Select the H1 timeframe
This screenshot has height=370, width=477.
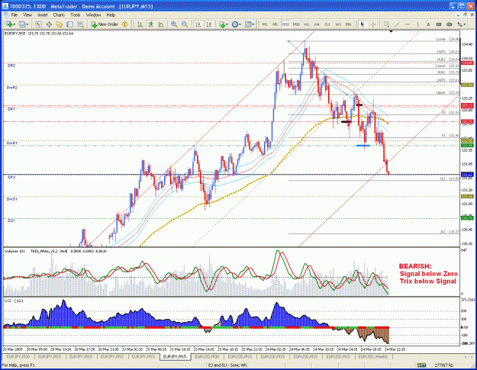click(x=307, y=24)
